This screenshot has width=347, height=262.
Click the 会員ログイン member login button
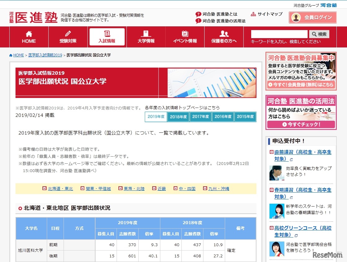click(313, 17)
